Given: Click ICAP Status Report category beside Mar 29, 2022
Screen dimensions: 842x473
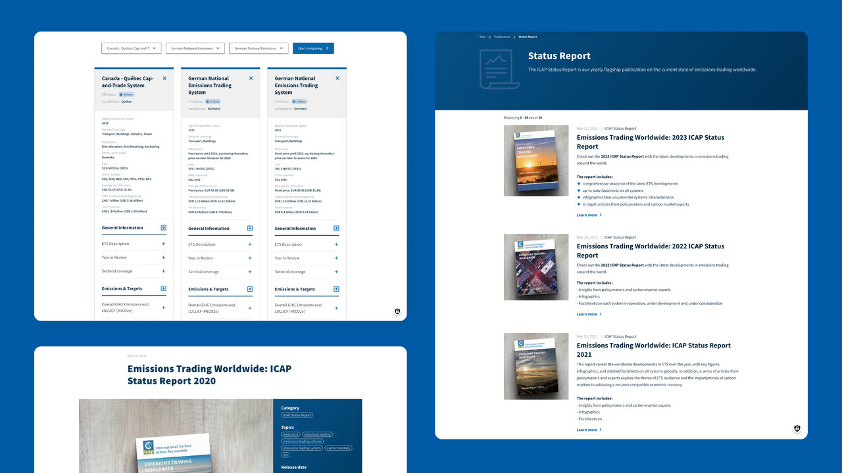Looking at the screenshot, I should pos(620,237).
